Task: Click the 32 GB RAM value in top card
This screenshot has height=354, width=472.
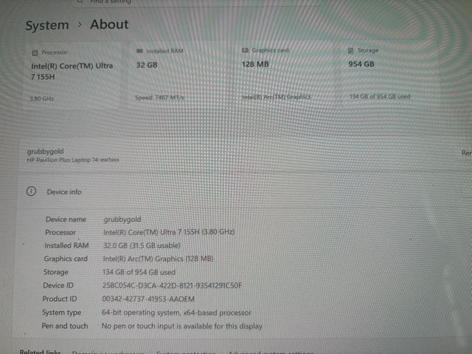Action: (147, 65)
